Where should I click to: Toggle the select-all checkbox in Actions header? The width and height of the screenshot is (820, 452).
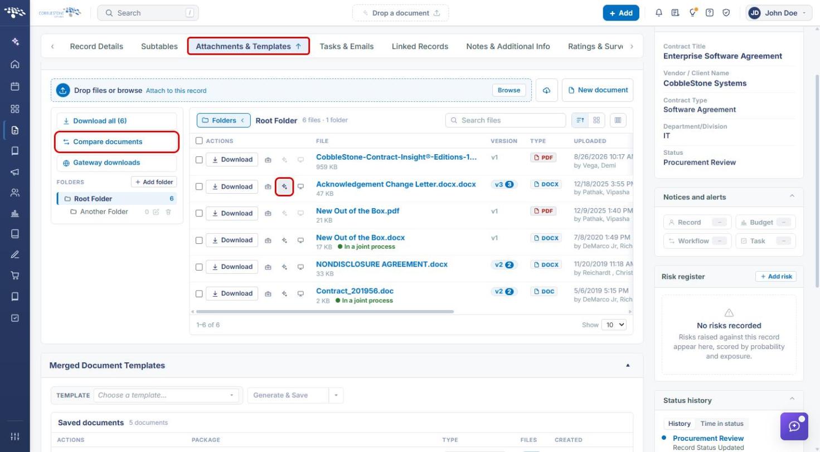(199, 141)
